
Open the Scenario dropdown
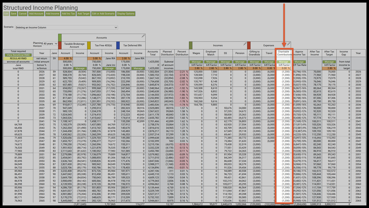point(66,27)
